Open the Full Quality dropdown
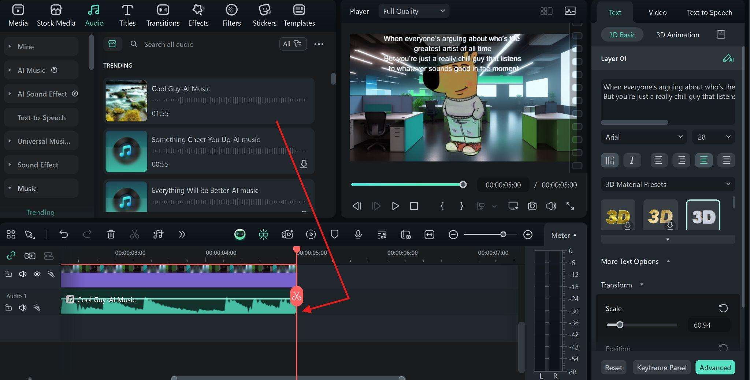Screen dimensions: 750x380 pos(414,11)
